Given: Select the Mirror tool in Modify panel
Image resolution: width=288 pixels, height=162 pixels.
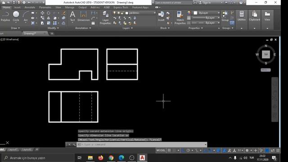Looking at the screenshot, I should (48, 18).
